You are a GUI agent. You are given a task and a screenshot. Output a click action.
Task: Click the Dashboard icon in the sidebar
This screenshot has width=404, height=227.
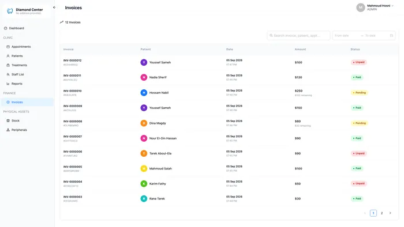(x=5, y=28)
